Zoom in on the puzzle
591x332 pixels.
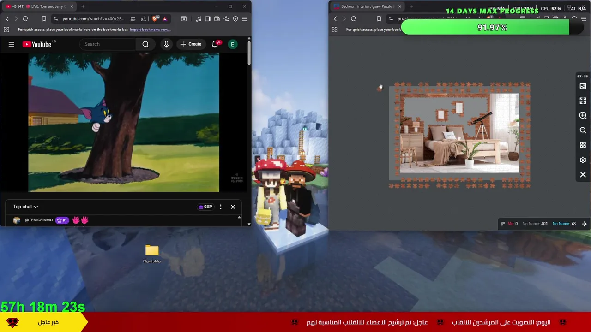[583, 115]
